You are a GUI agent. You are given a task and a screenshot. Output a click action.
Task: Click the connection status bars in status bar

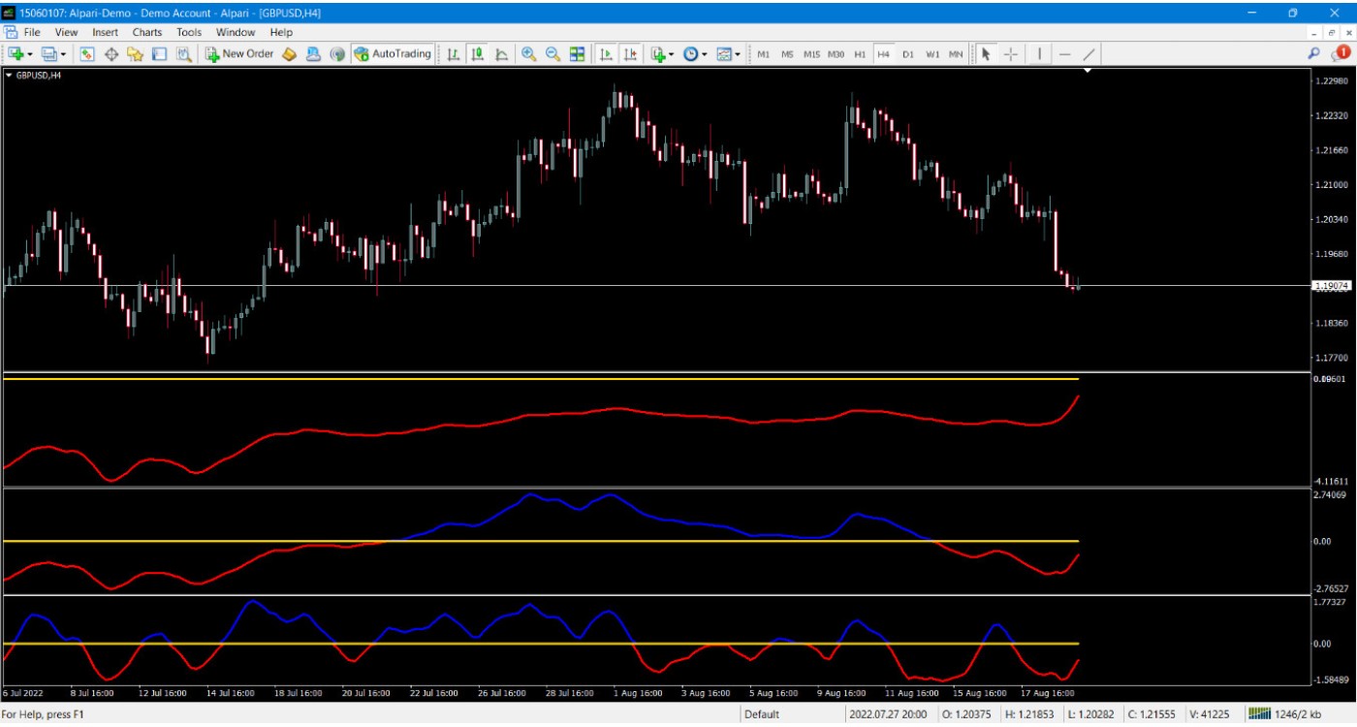pyautogui.click(x=1259, y=714)
